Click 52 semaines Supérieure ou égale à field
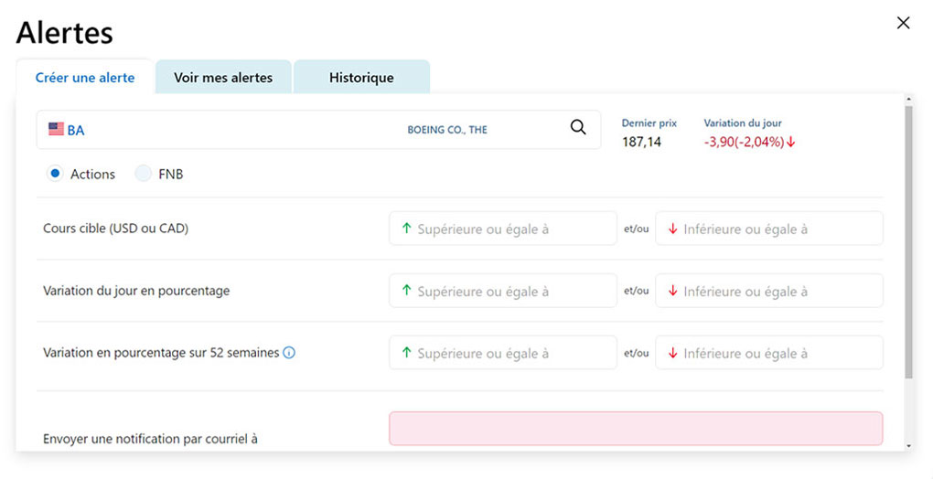This screenshot has width=933, height=479. (x=503, y=353)
